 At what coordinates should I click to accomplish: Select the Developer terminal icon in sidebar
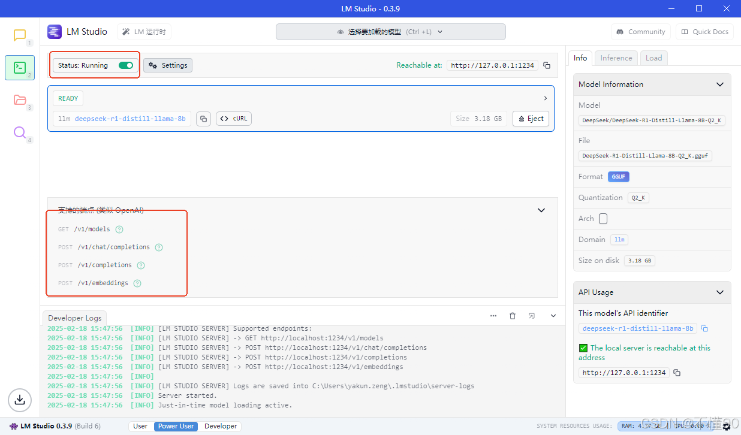20,67
